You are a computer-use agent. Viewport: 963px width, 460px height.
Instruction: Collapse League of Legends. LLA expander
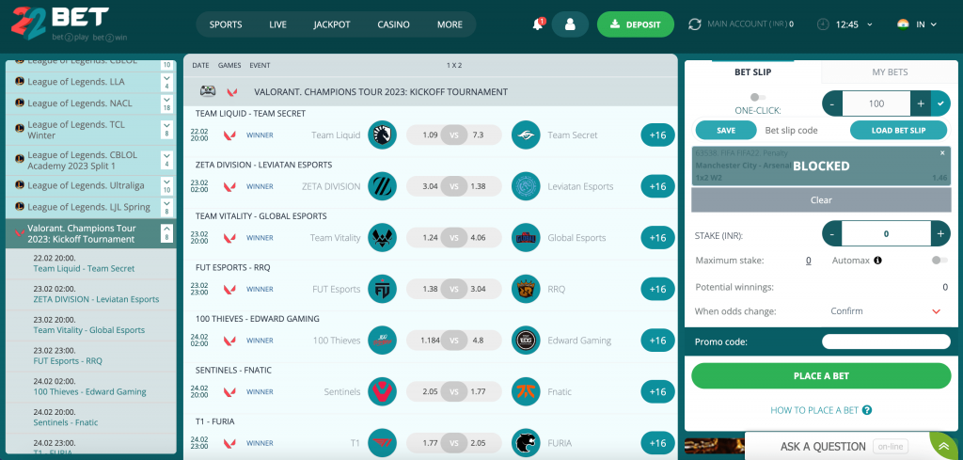tap(166, 82)
